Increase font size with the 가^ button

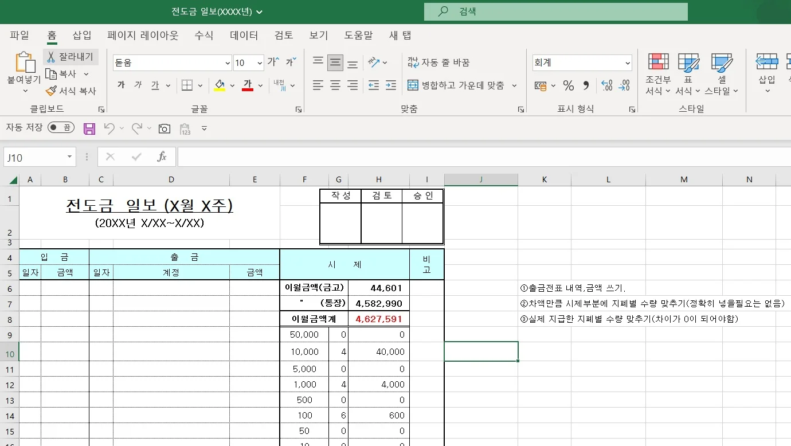click(273, 62)
